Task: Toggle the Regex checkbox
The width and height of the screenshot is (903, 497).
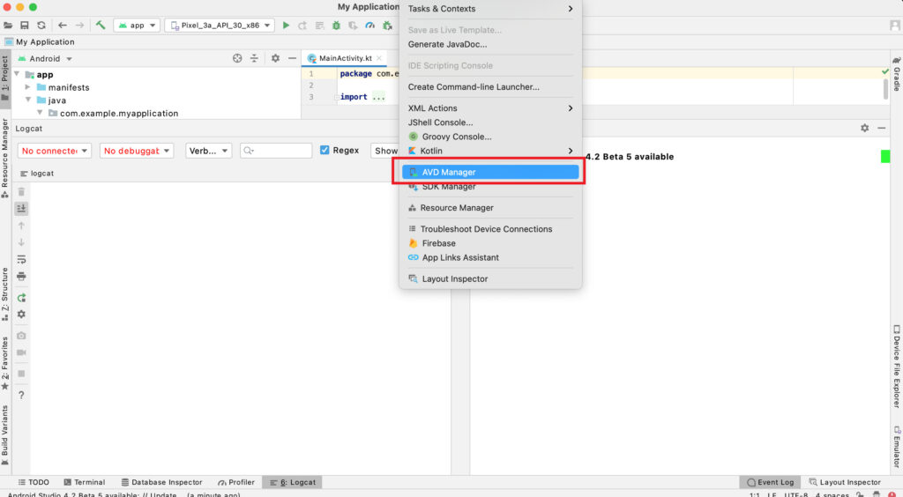Action: coord(325,150)
